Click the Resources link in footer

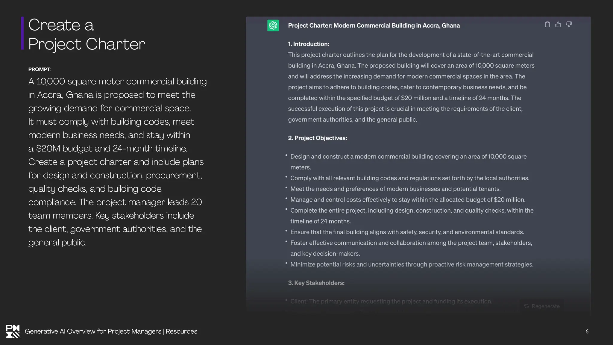(181, 331)
